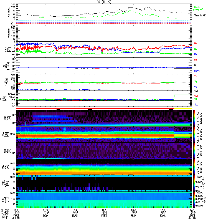Screen dimensions: 208x222
Task: Pick the color bar beside SST ions panel
Action: pyautogui.click(x=194, y=118)
